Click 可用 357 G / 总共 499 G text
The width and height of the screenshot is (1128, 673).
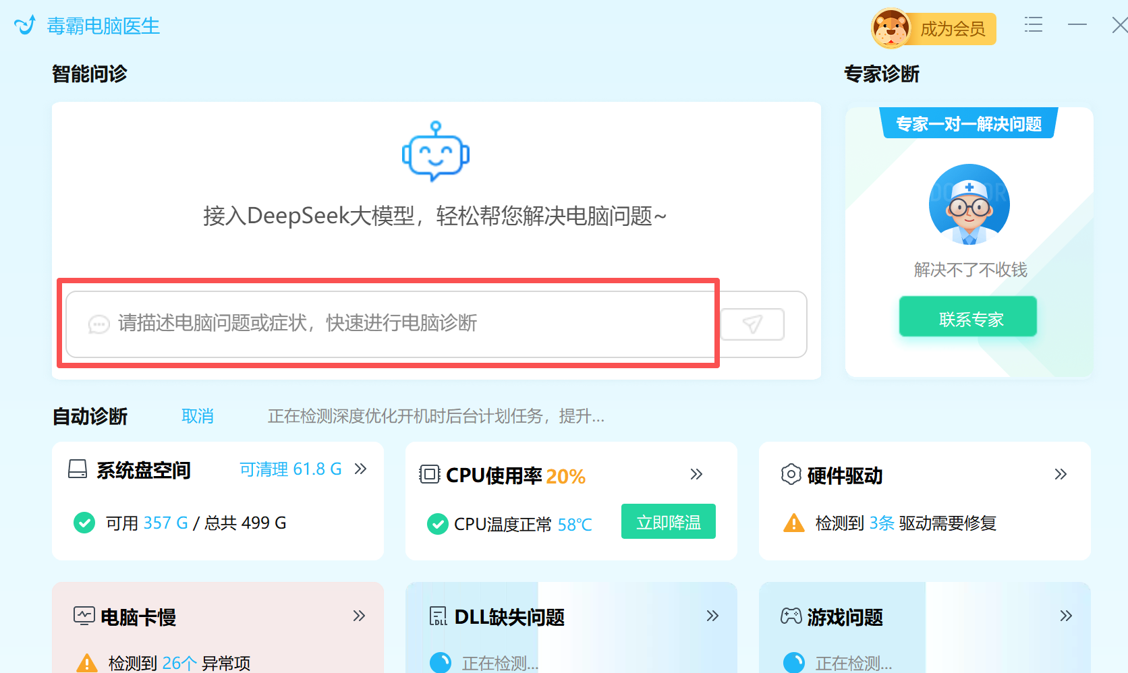196,523
